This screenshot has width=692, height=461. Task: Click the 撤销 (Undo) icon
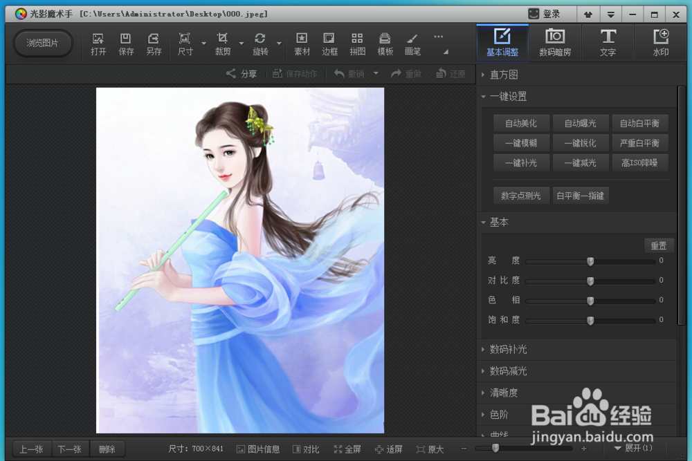349,73
